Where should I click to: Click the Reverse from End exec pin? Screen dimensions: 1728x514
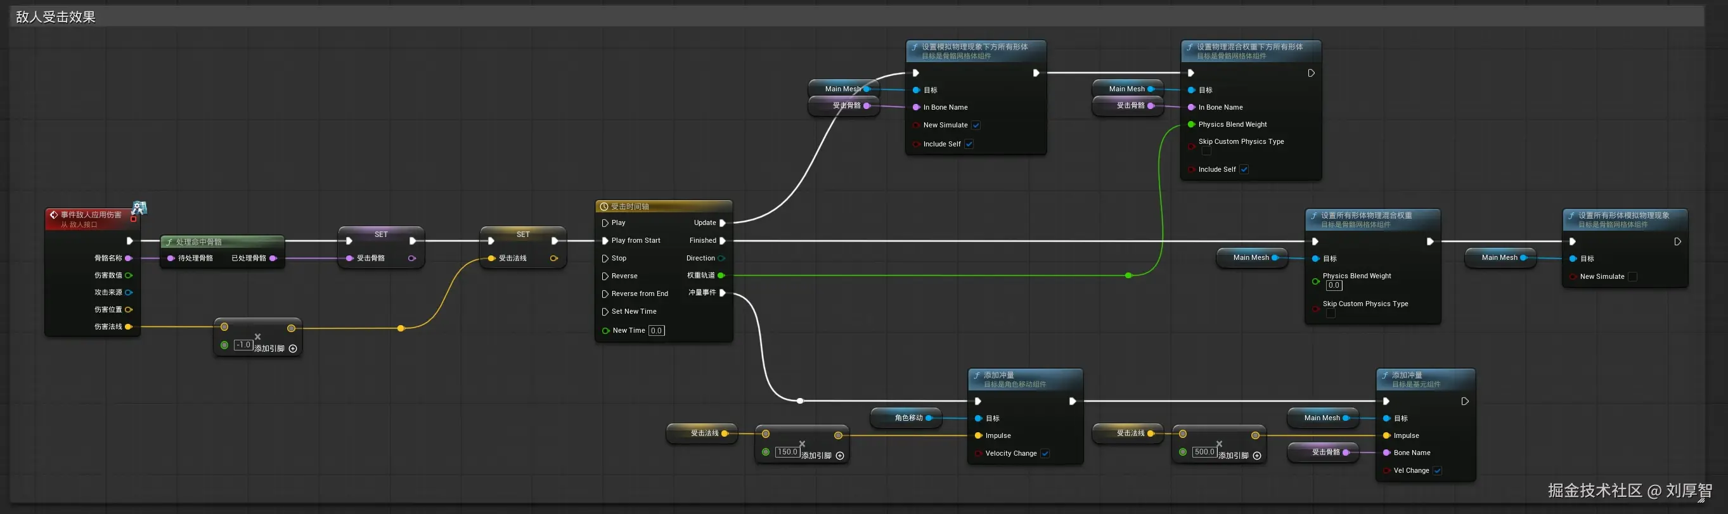point(605,294)
